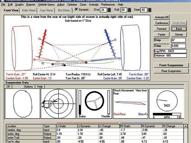Open the Adjust menu
Image resolution: width=191 pixels, height=143 pixels.
pyautogui.click(x=61, y=5)
